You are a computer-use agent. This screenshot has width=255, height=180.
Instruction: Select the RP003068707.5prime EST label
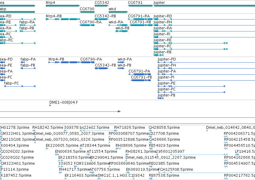[x=129, y=134]
